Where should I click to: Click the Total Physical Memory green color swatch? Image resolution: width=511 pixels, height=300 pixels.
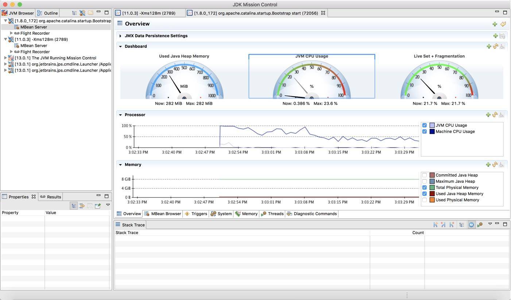pyautogui.click(x=432, y=187)
